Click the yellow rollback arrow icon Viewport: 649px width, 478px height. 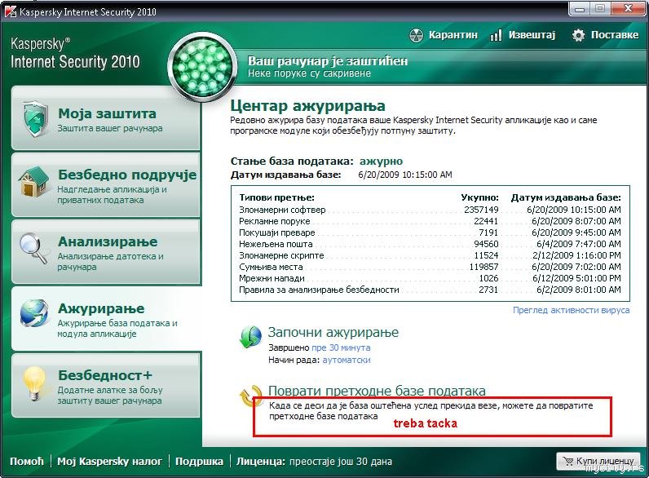[x=251, y=396]
